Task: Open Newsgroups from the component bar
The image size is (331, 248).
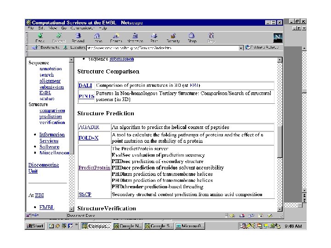Action: [x=251, y=215]
